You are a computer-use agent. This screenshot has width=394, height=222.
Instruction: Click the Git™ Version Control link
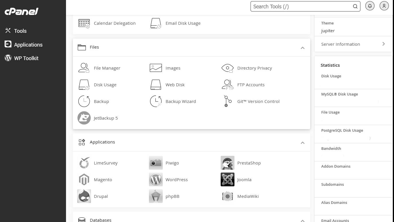[258, 102]
